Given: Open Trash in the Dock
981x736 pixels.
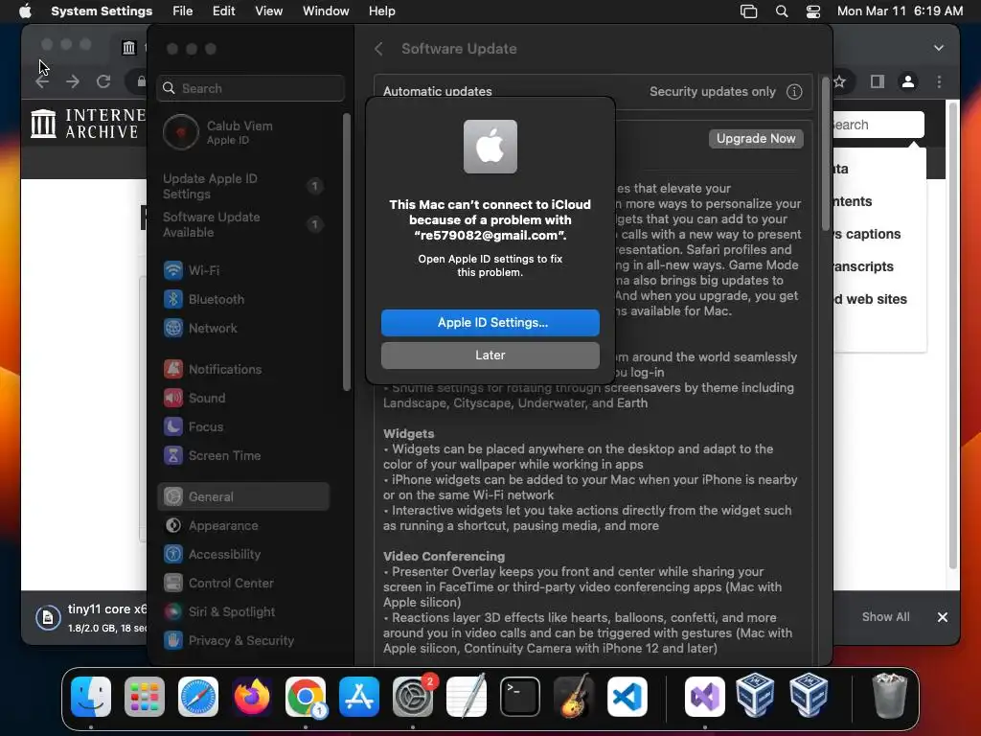Looking at the screenshot, I should click(889, 697).
